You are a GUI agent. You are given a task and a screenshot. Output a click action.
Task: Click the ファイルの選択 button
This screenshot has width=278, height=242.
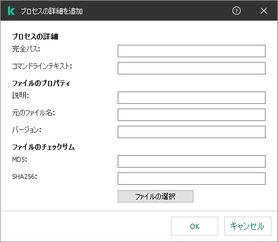tap(156, 196)
